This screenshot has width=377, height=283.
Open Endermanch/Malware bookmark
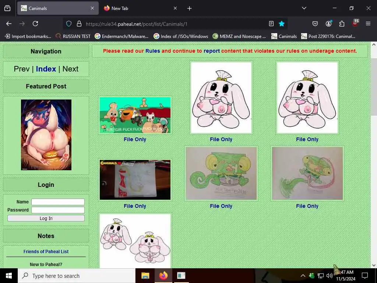pyautogui.click(x=121, y=36)
